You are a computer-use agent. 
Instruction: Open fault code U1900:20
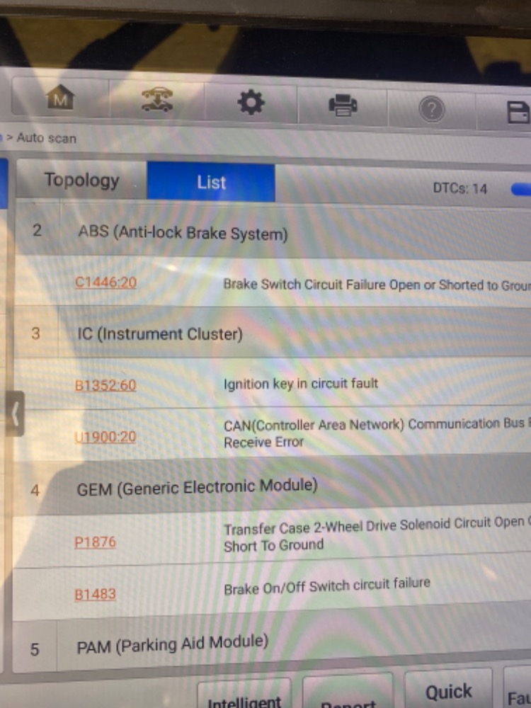pyautogui.click(x=105, y=437)
